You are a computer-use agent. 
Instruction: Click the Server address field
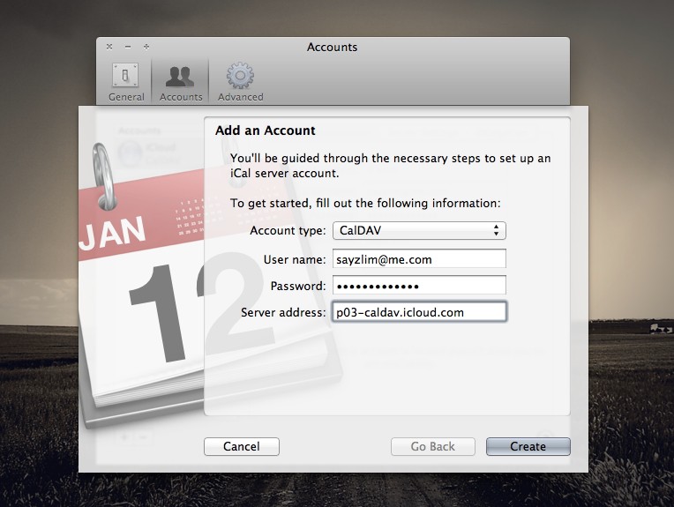click(x=419, y=312)
